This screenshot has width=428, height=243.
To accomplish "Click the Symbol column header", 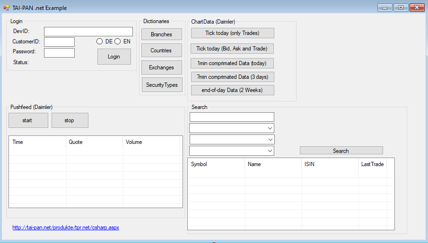I will [217, 164].
